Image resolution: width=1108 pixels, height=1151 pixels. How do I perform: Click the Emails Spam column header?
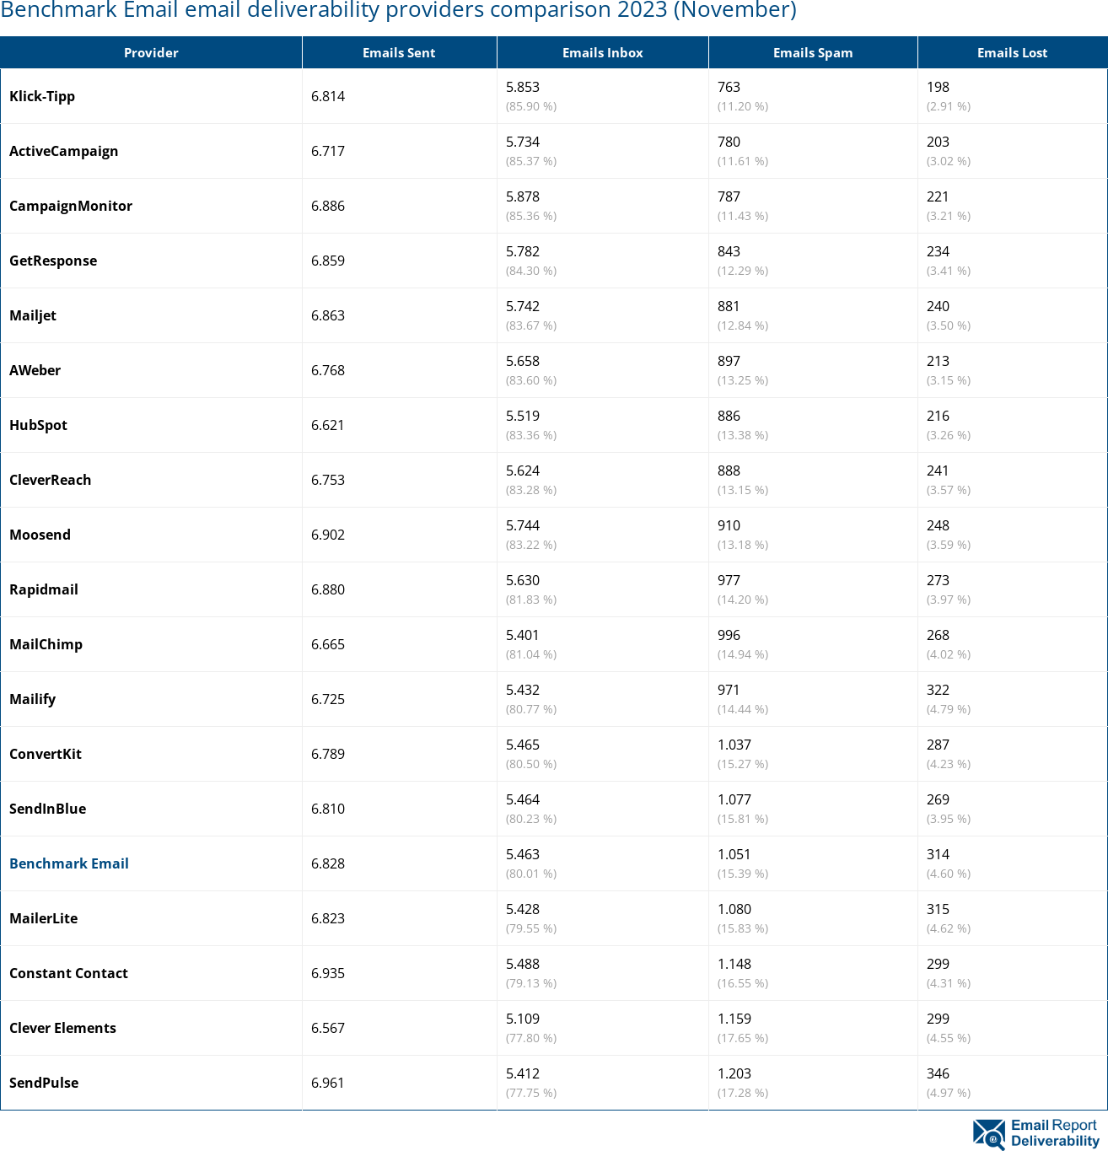[x=813, y=52]
